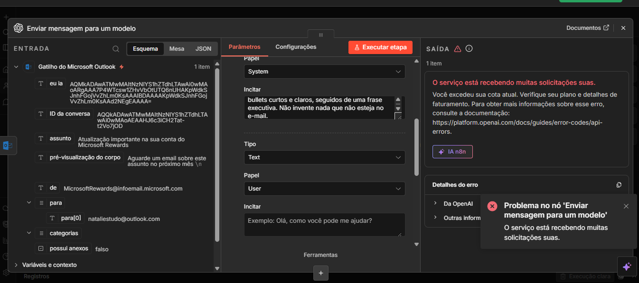Click the ENTRADA panel vertical scrollbar
The image size is (639, 283).
pos(217,155)
